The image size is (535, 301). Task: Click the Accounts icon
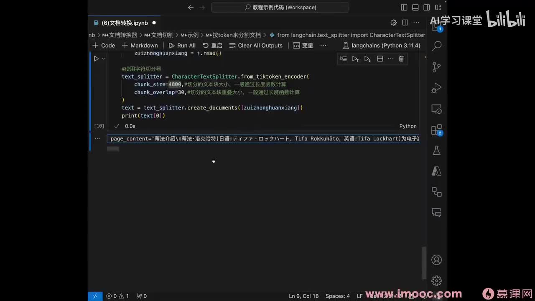437,260
